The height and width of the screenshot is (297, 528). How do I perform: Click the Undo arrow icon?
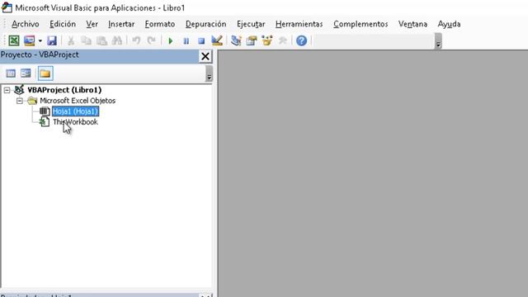[x=136, y=40]
